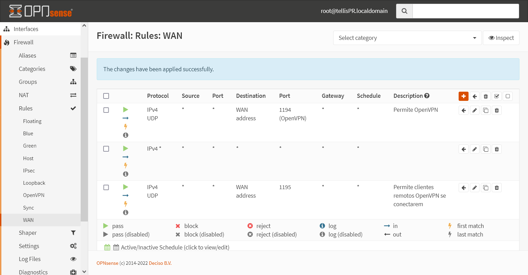Image resolution: width=528 pixels, height=275 pixels.
Task: Edit the Permite OpenVPN rule with pencil icon
Action: [474, 110]
